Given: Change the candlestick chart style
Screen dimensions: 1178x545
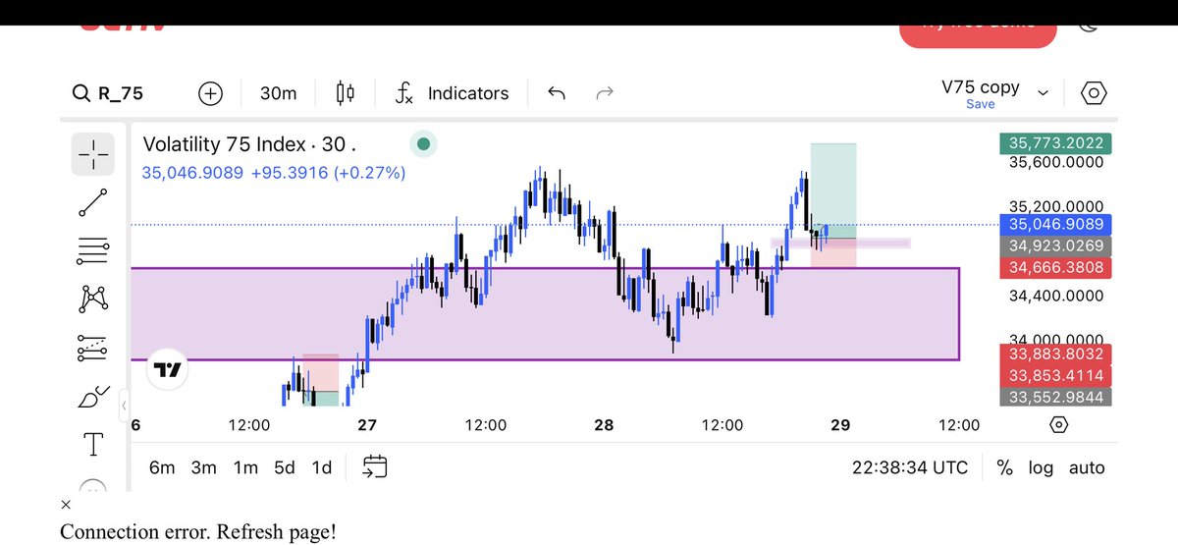Looking at the screenshot, I should click(x=345, y=93).
